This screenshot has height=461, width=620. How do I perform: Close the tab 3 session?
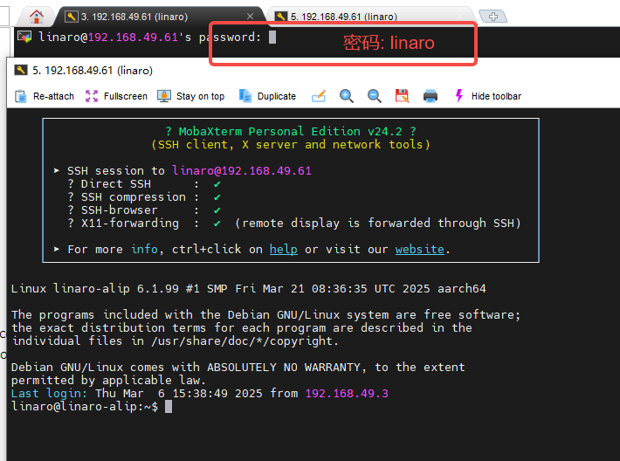(x=251, y=17)
